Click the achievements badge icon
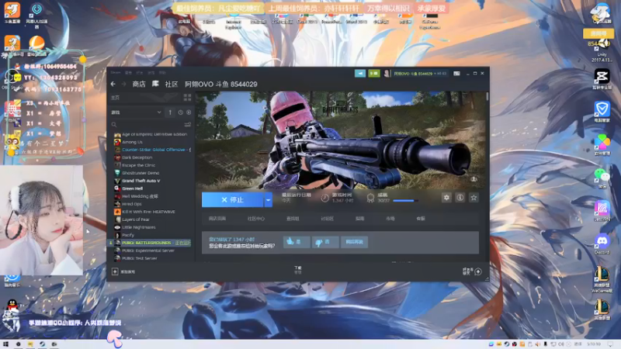621x349 pixels. [x=371, y=198]
